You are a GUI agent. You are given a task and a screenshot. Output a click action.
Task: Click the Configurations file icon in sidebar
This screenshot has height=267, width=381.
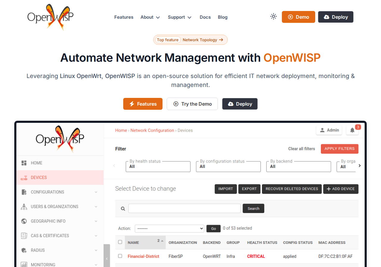click(24, 192)
